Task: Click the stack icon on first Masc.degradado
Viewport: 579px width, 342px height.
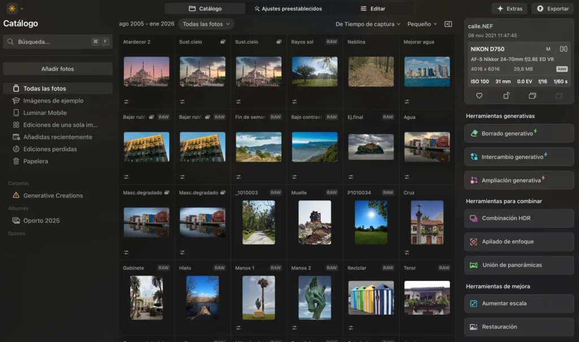Action: click(167, 193)
